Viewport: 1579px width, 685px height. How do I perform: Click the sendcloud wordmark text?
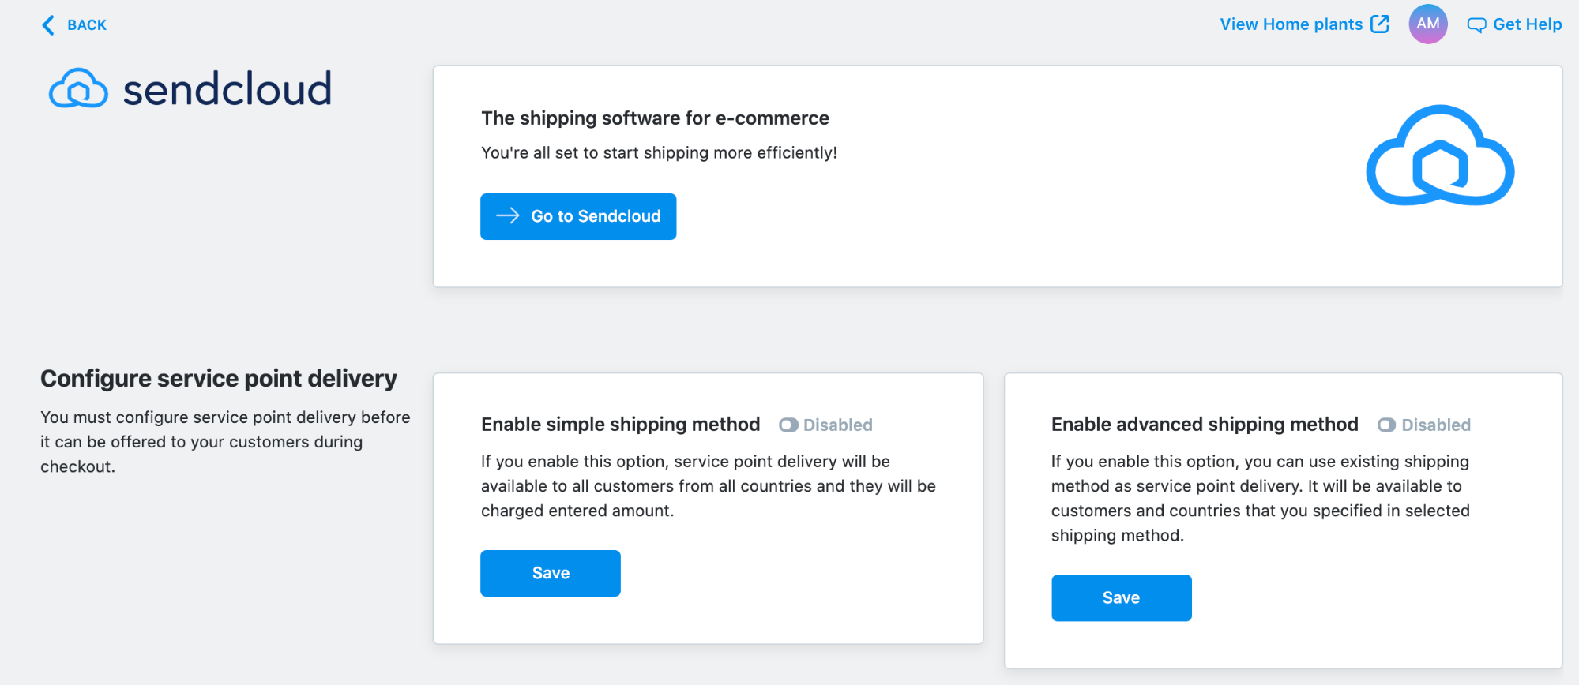(x=227, y=89)
